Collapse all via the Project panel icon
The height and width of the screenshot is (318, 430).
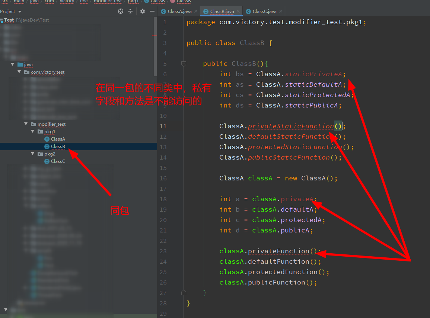pos(130,11)
